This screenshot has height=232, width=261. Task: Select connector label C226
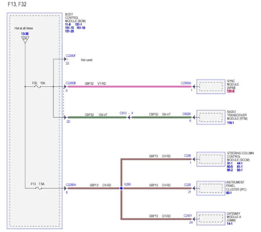(187, 156)
